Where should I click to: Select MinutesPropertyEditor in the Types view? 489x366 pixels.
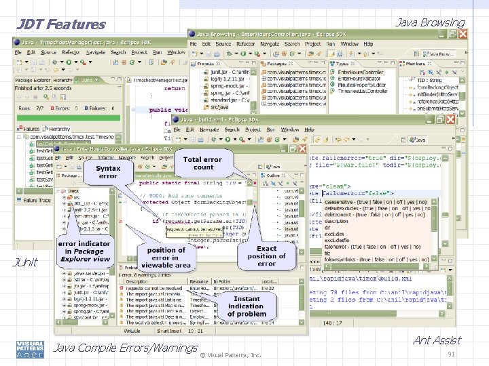(362, 85)
